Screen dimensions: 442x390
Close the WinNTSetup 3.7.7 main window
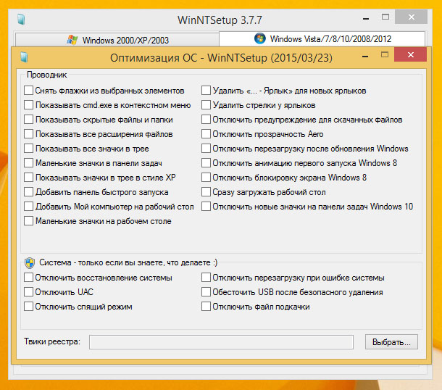412,17
